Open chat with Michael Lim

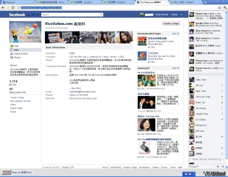pyautogui.click(x=206, y=125)
